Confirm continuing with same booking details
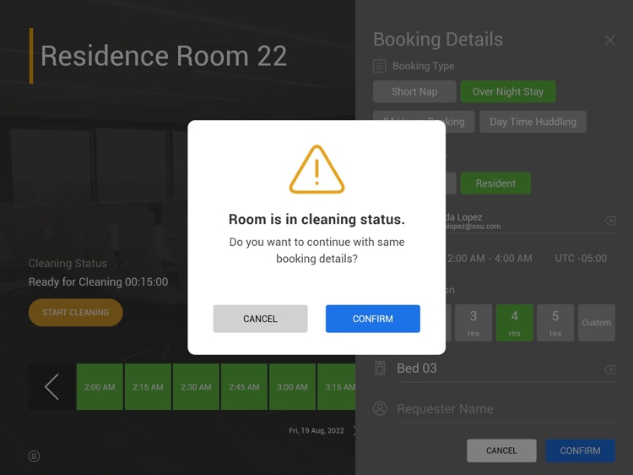Screen dimensions: 633x475 click(372, 319)
